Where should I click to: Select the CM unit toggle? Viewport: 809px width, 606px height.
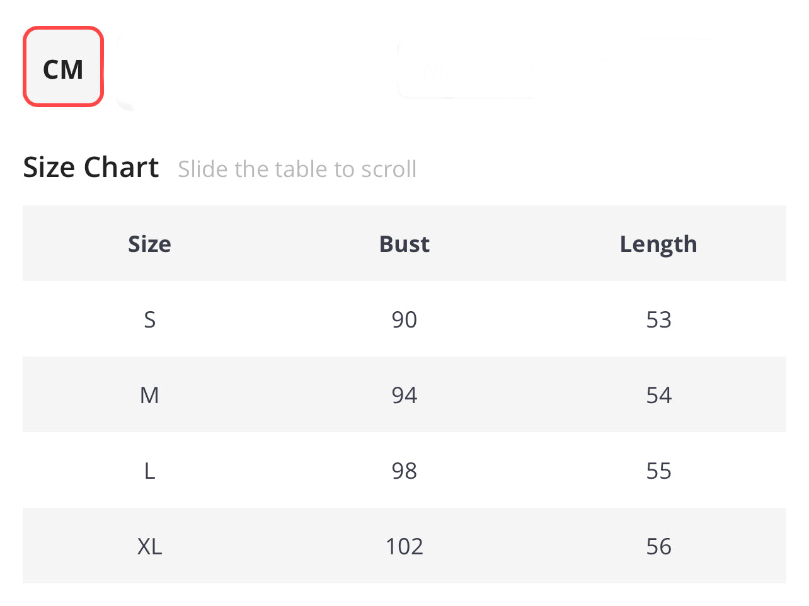click(x=63, y=67)
